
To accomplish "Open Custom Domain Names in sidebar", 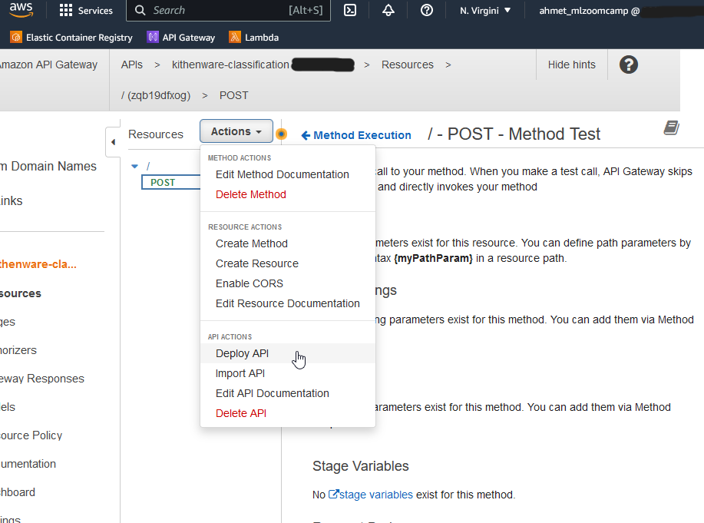I will [48, 166].
